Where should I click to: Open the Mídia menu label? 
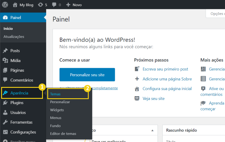tap(15, 61)
